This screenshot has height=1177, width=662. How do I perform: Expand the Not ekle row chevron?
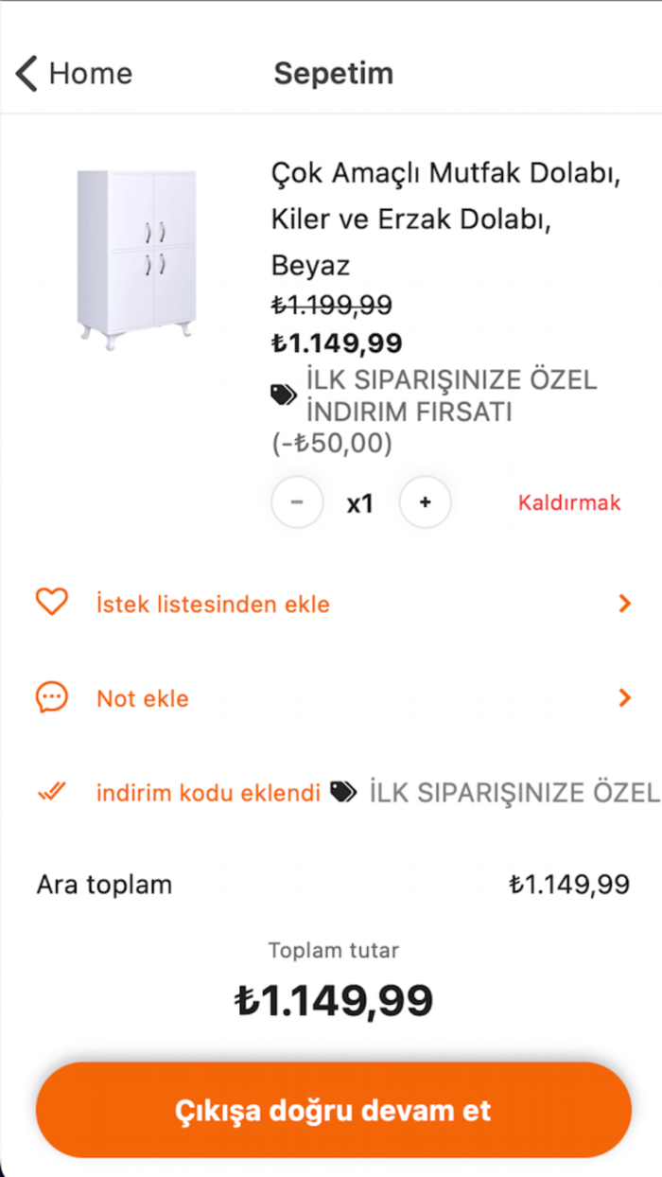click(626, 697)
